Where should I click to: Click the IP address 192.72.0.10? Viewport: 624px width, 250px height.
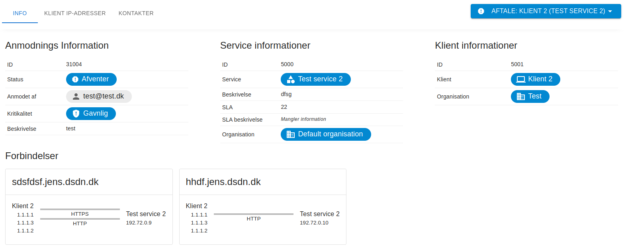pyautogui.click(x=314, y=222)
